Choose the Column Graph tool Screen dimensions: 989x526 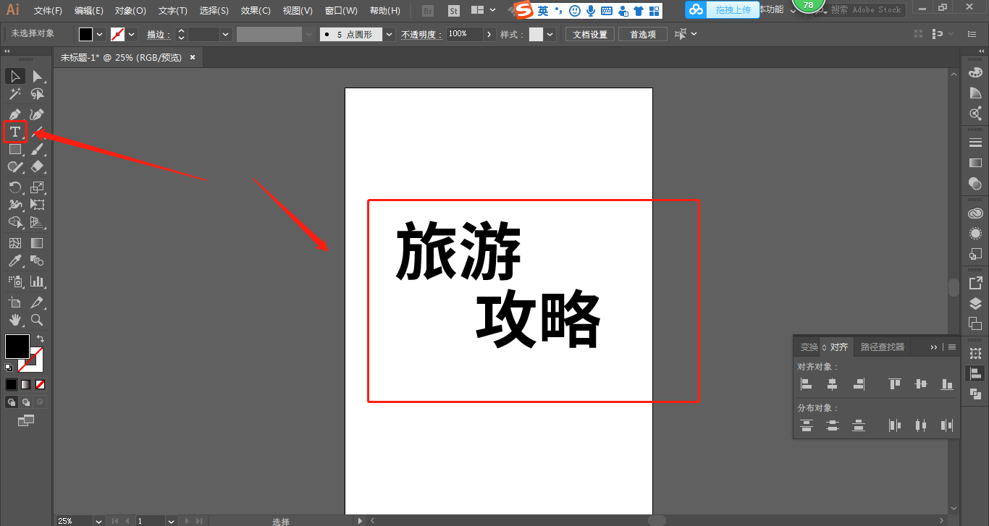coord(37,281)
